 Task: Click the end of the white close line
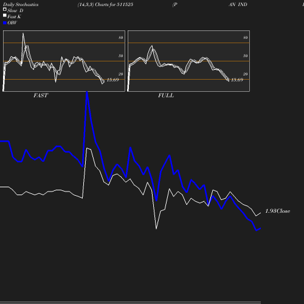(260, 213)
